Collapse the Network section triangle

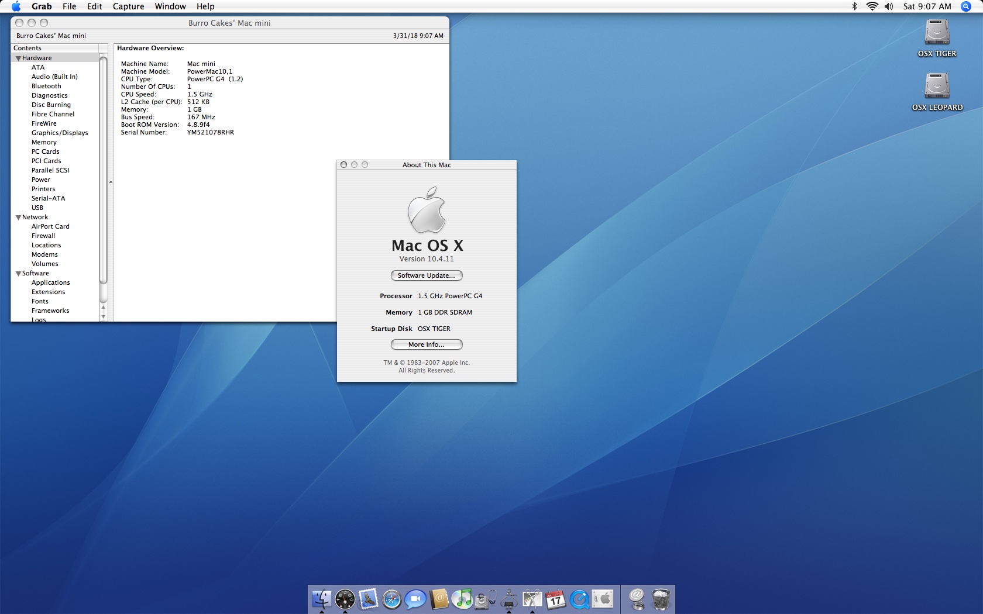pos(18,218)
